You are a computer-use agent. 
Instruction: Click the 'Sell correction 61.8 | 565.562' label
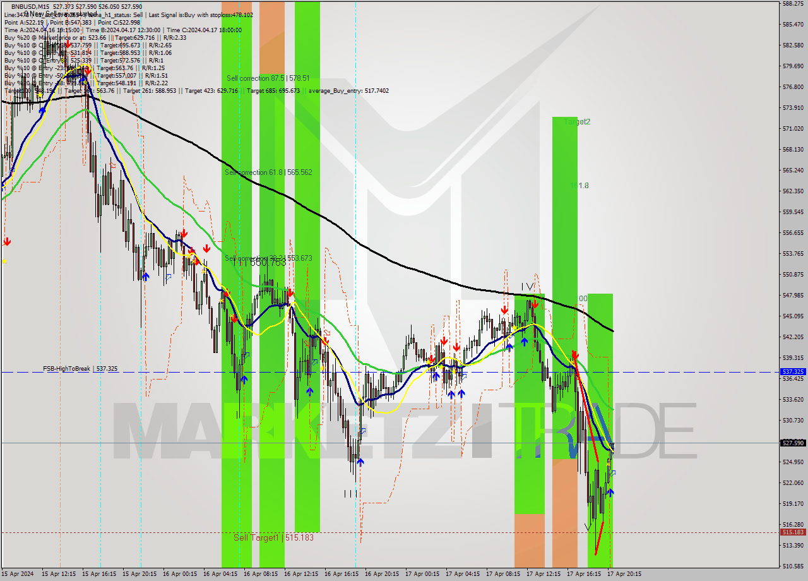pos(268,172)
